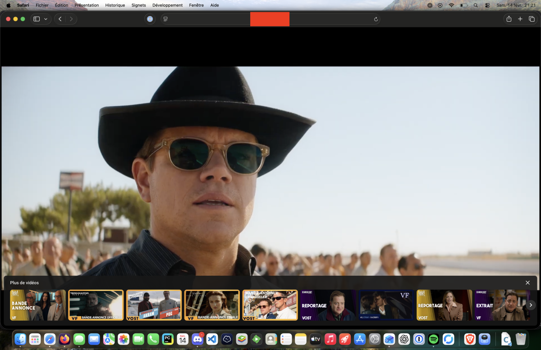Viewport: 541px width, 350px height.
Task: Click the Share icon in Safari toolbar
Action: pyautogui.click(x=509, y=19)
